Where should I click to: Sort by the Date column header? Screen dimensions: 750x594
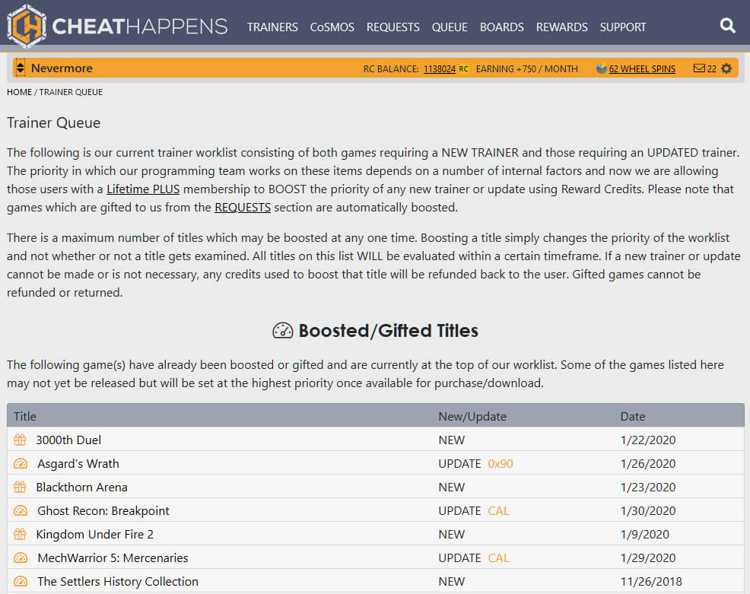point(632,416)
